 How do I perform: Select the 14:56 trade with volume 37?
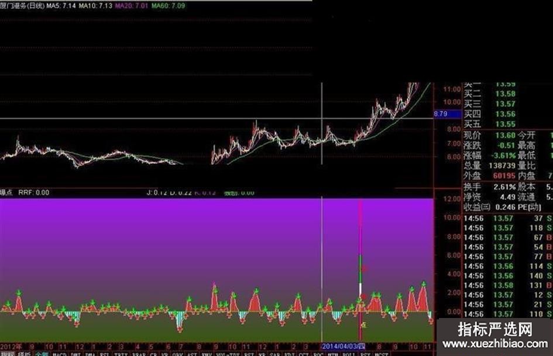pyautogui.click(x=508, y=219)
